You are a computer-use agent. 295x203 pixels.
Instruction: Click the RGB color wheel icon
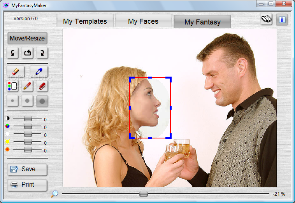7,126
